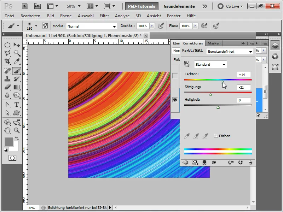Open the Fenster menu
Screen dimensions: 283x212
point(174,16)
